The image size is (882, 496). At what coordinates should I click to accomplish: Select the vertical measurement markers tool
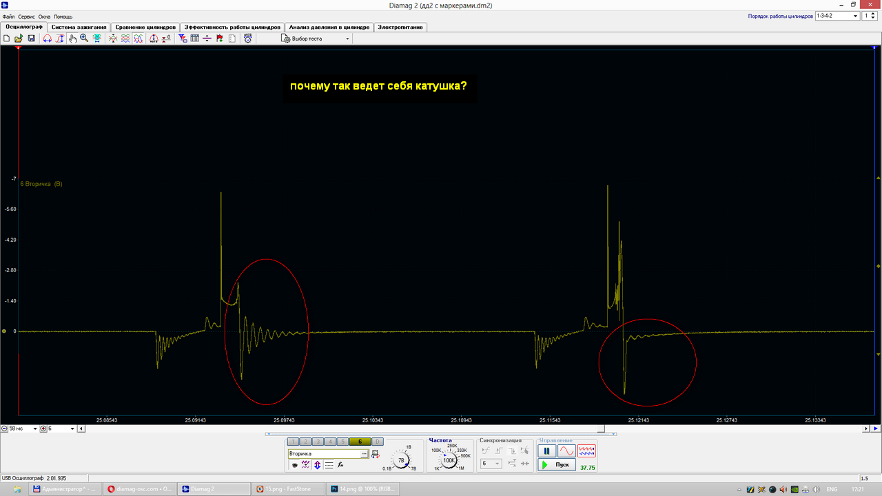coord(60,39)
